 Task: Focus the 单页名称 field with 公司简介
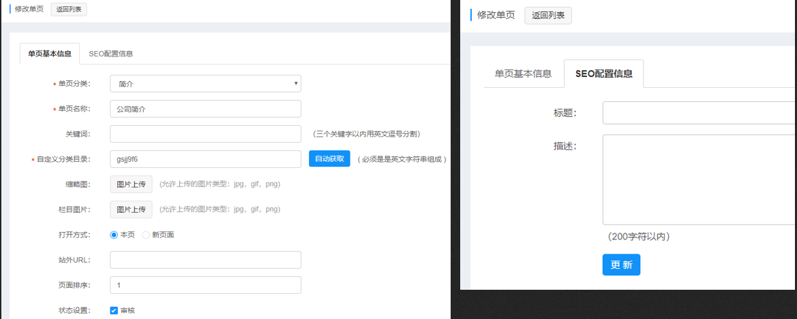(x=205, y=109)
